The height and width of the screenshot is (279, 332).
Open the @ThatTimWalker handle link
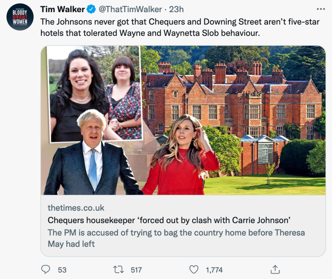click(x=130, y=9)
